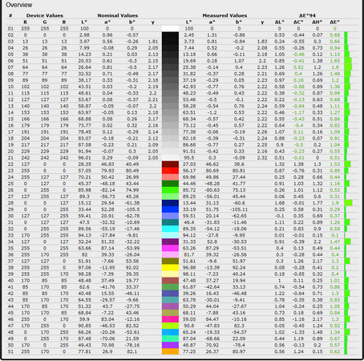Select the periwinkle swatch in row 30
The image size is (364, 361).
(x=170, y=216)
